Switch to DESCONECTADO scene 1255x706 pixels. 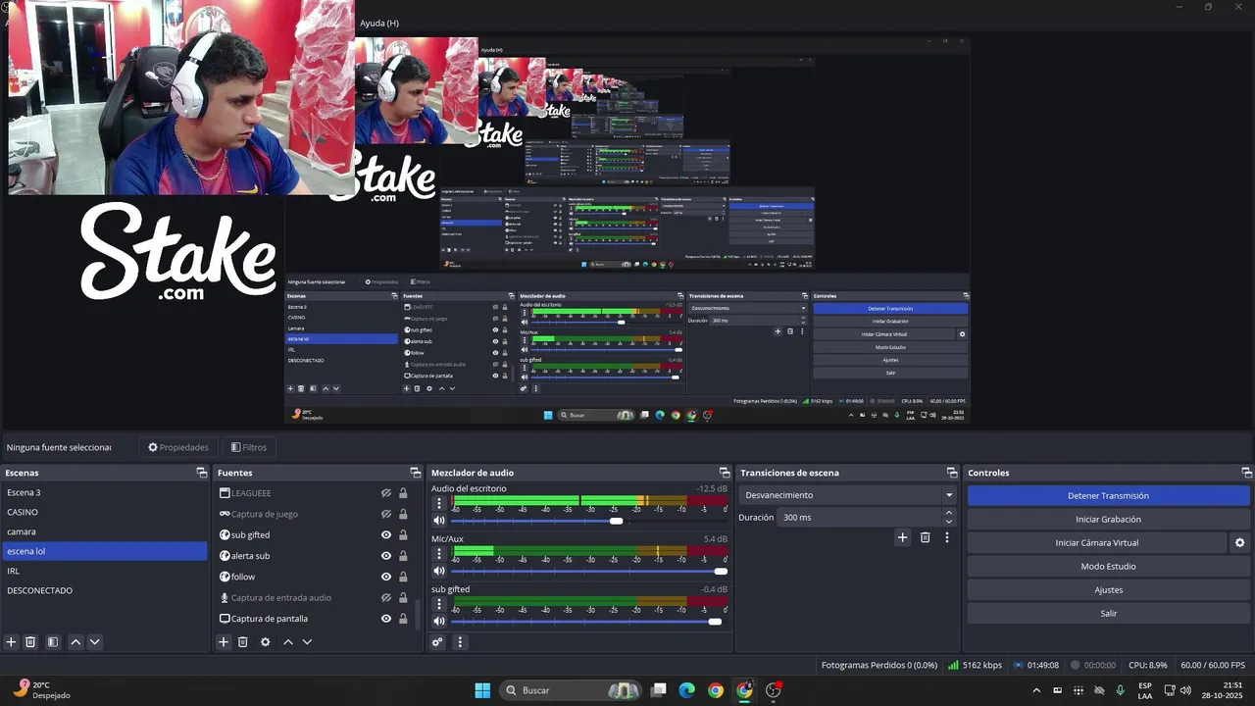pos(104,590)
